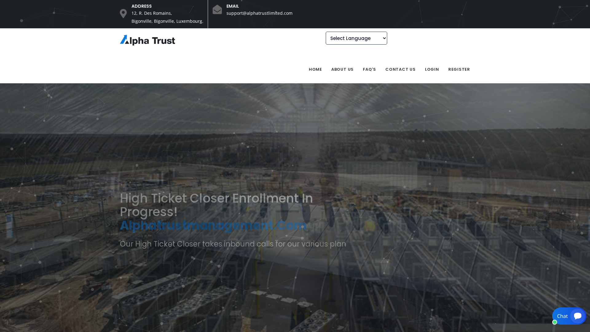This screenshot has width=590, height=332.
Task: Click the inbound calls subtitle text
Action: pos(233,244)
